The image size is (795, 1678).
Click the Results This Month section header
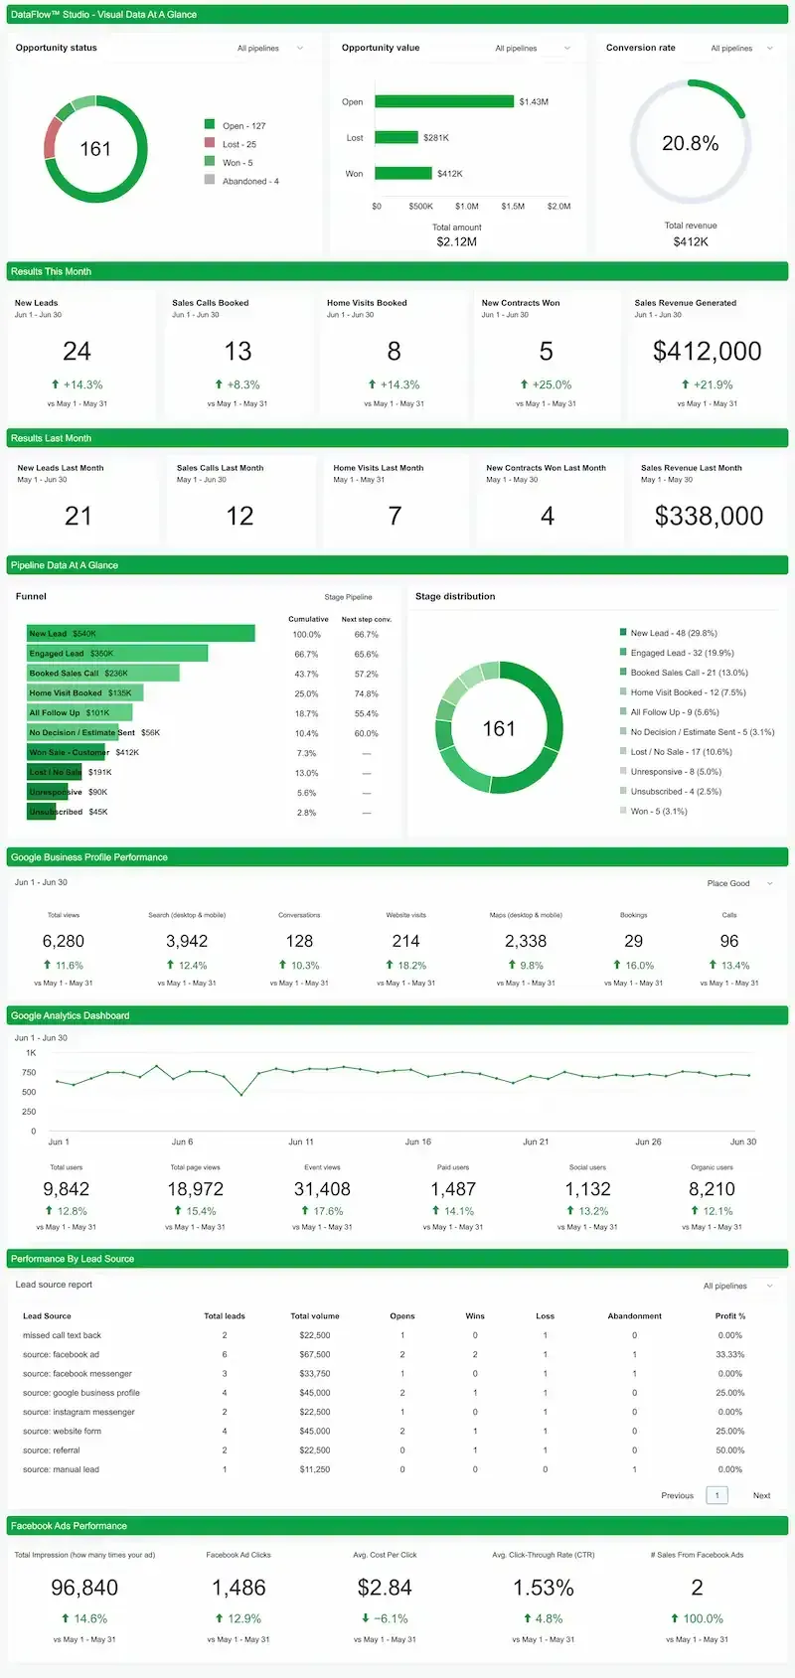[397, 271]
